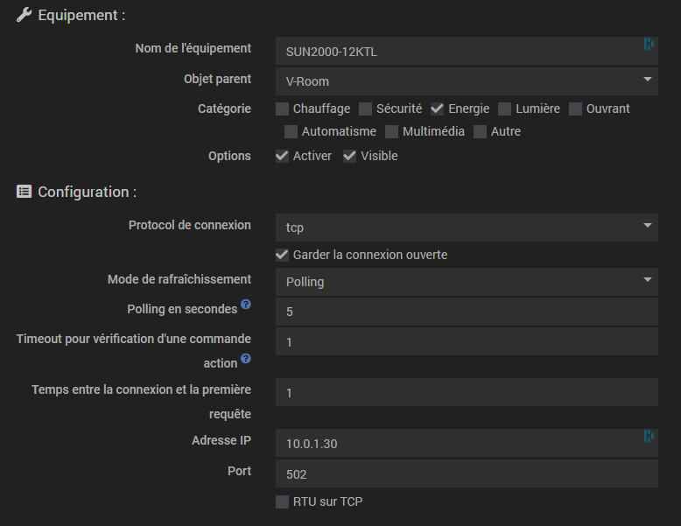Disable the Activer option checkbox

coord(283,156)
